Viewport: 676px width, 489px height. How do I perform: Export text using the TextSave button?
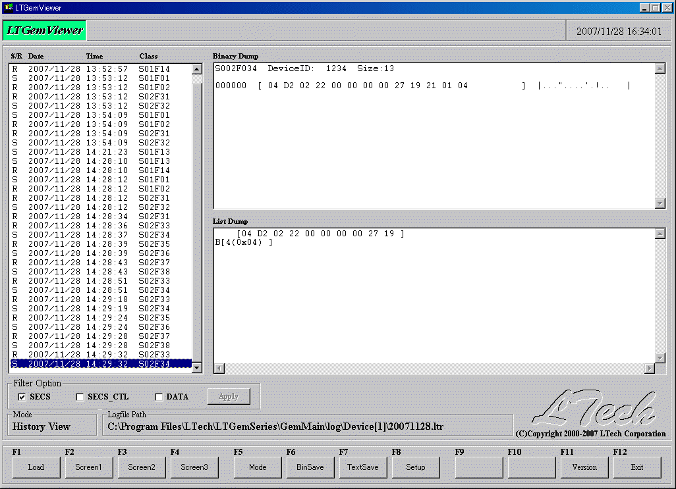pyautogui.click(x=363, y=467)
